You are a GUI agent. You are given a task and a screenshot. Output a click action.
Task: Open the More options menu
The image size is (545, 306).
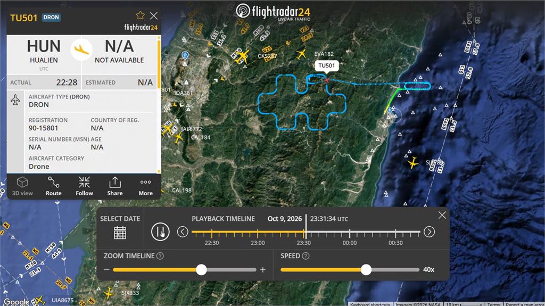click(146, 186)
